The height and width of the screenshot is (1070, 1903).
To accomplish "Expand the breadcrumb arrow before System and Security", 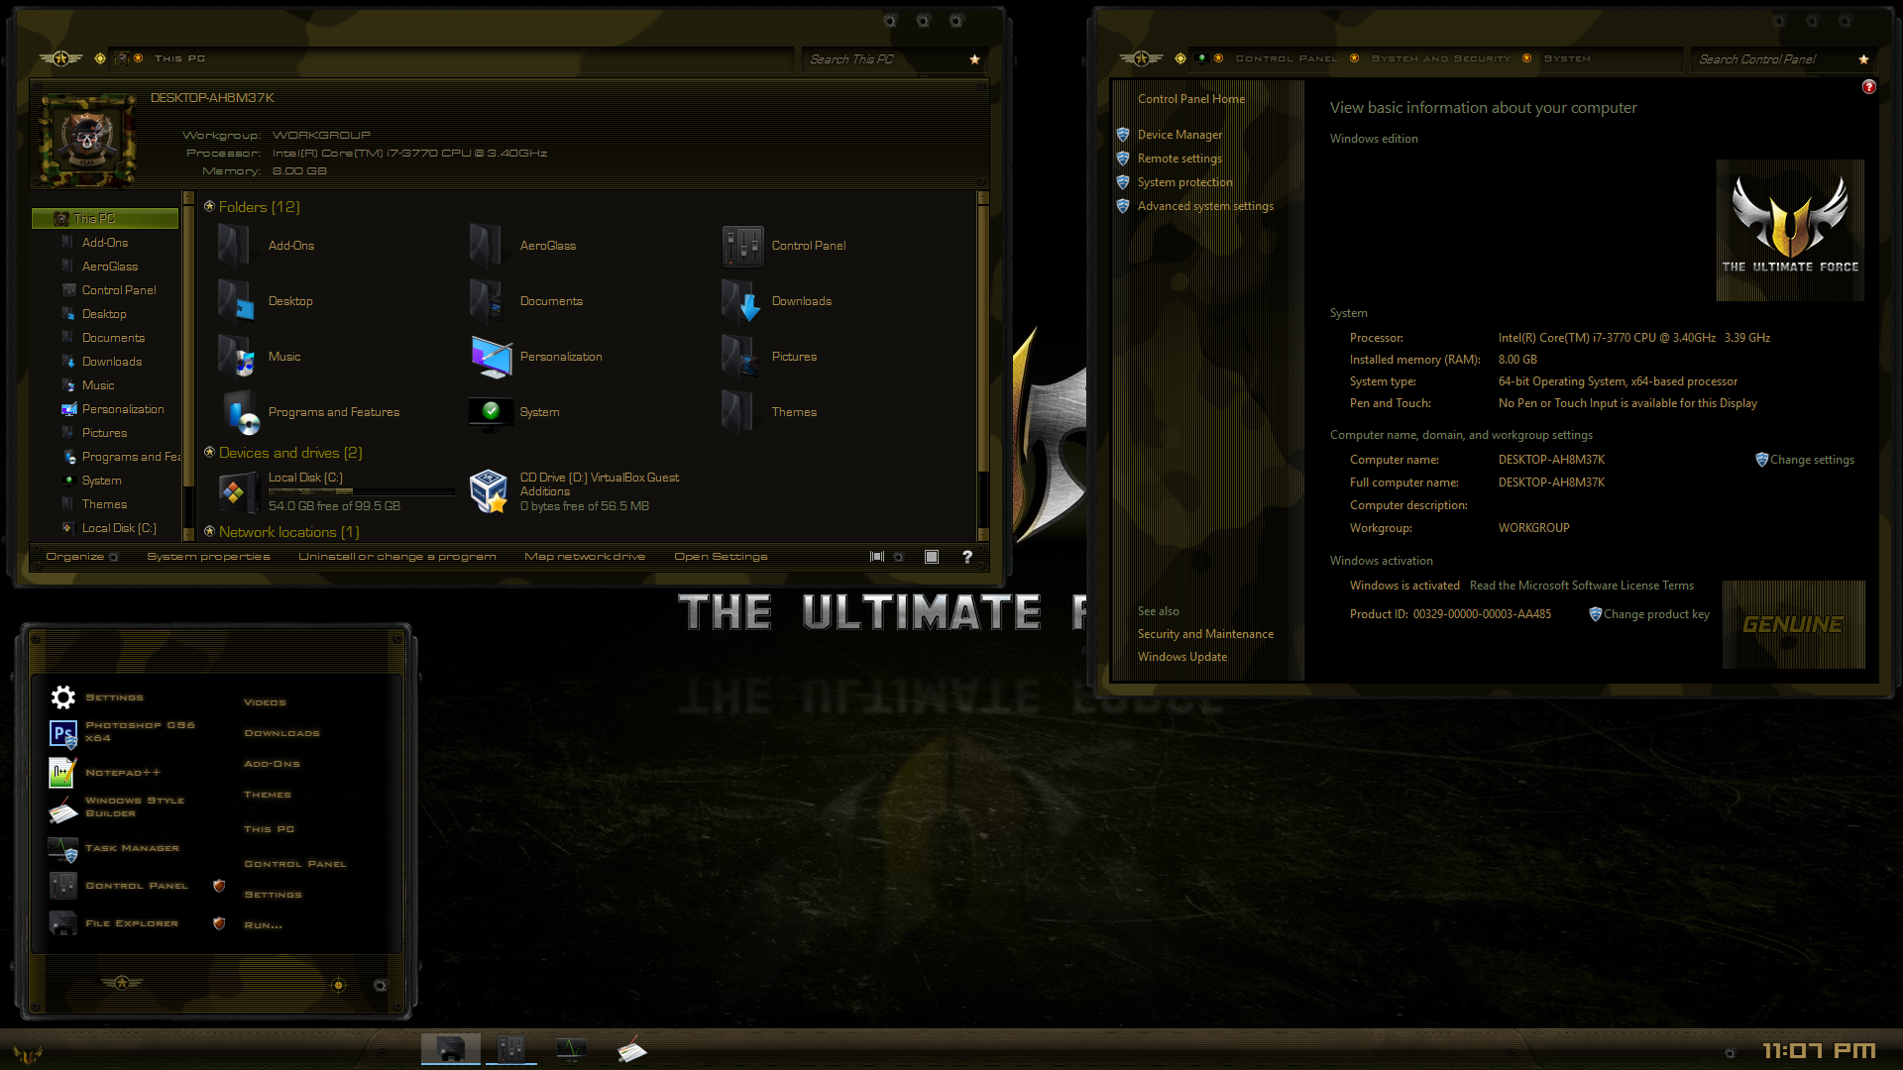I will tap(1354, 58).
